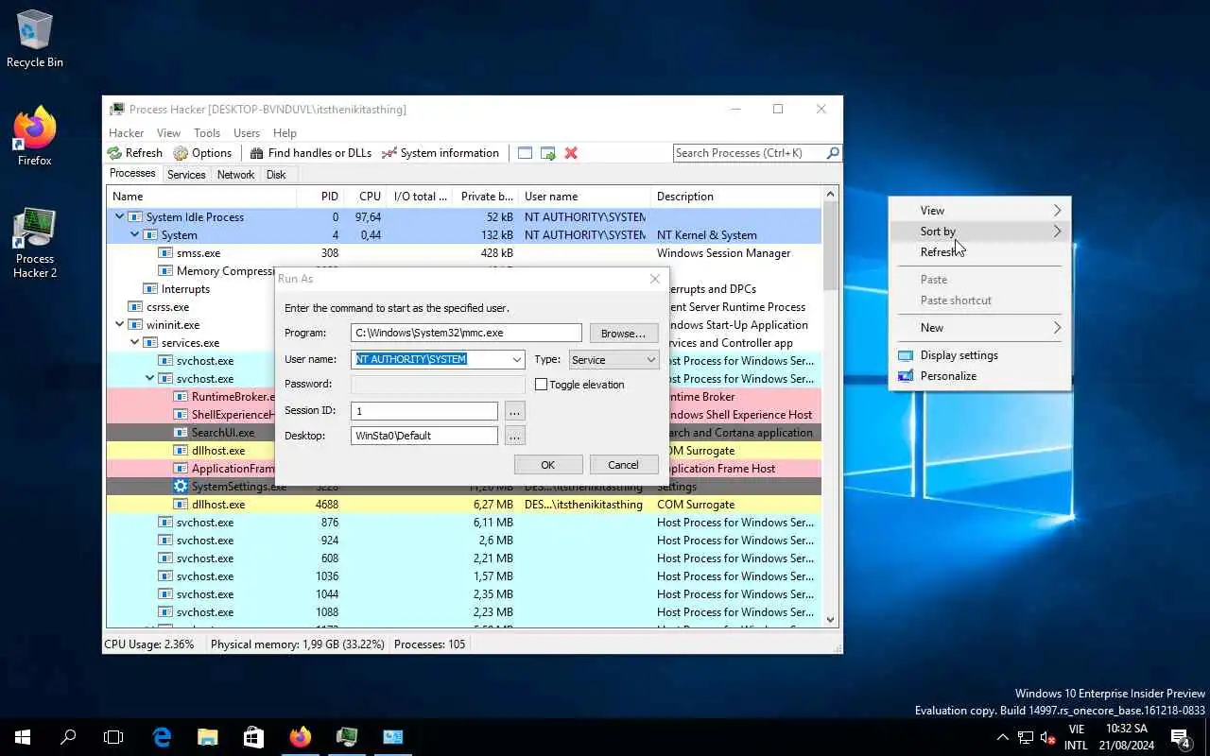
Task: Click the Browse... button
Action: point(623,334)
